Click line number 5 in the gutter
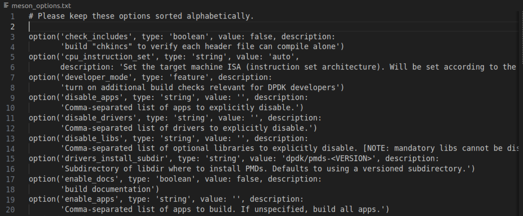The width and height of the screenshot is (523, 216). (x=13, y=57)
